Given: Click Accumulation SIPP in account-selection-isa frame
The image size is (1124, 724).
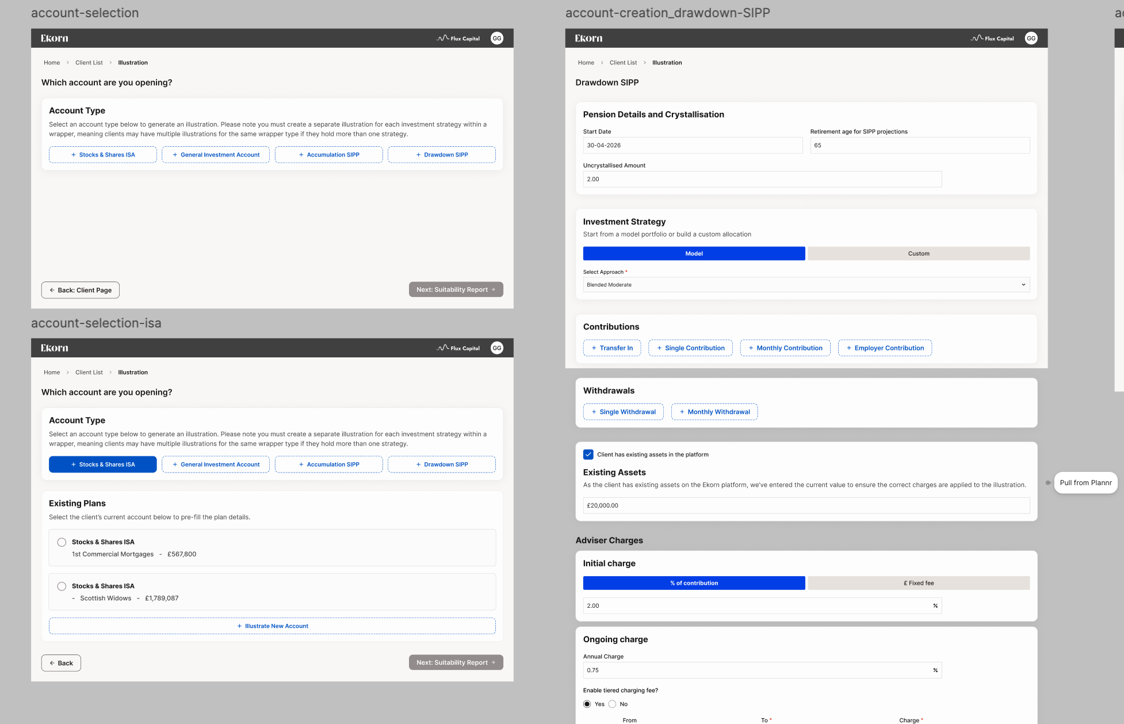Looking at the screenshot, I should click(x=329, y=464).
